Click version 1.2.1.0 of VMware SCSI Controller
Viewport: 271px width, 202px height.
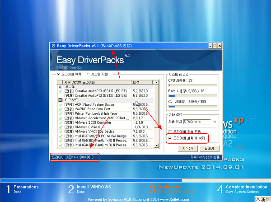[x=138, y=122]
